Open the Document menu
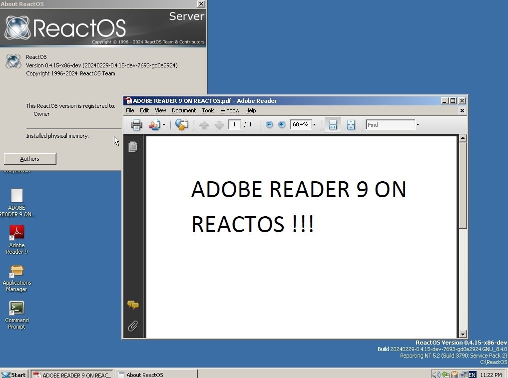508x378 pixels. pos(184,110)
